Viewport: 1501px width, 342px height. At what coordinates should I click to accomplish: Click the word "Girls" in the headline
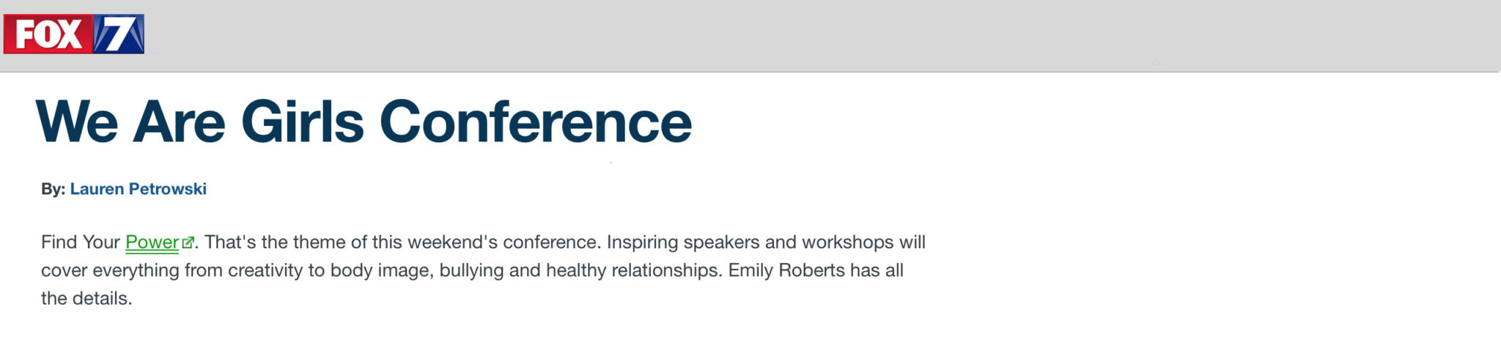point(303,122)
